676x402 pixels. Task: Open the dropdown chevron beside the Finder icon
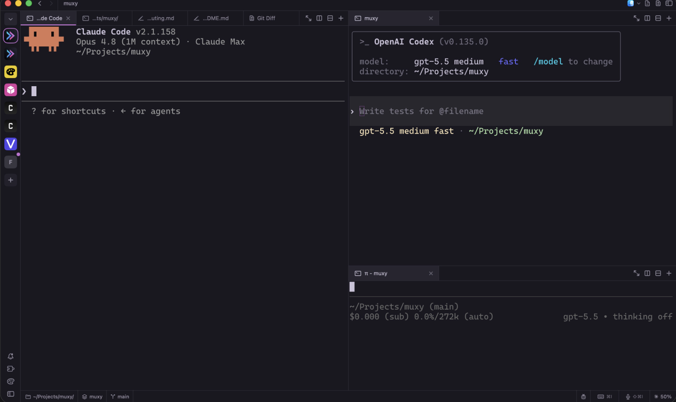[x=639, y=3]
